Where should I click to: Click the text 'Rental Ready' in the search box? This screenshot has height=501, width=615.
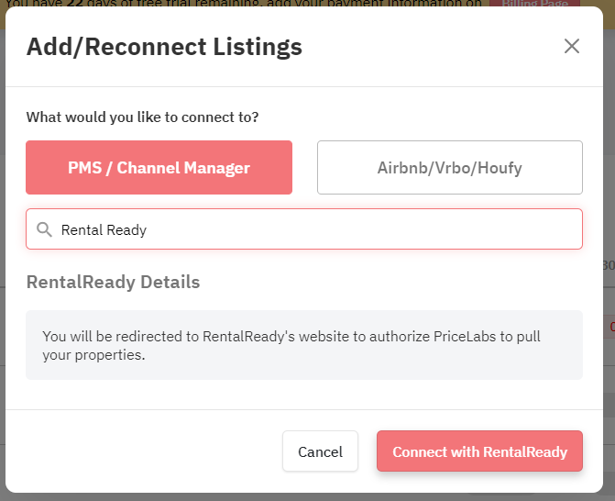[x=104, y=230]
